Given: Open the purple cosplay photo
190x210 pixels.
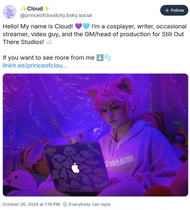Looking at the screenshot, I should [x=95, y=135].
